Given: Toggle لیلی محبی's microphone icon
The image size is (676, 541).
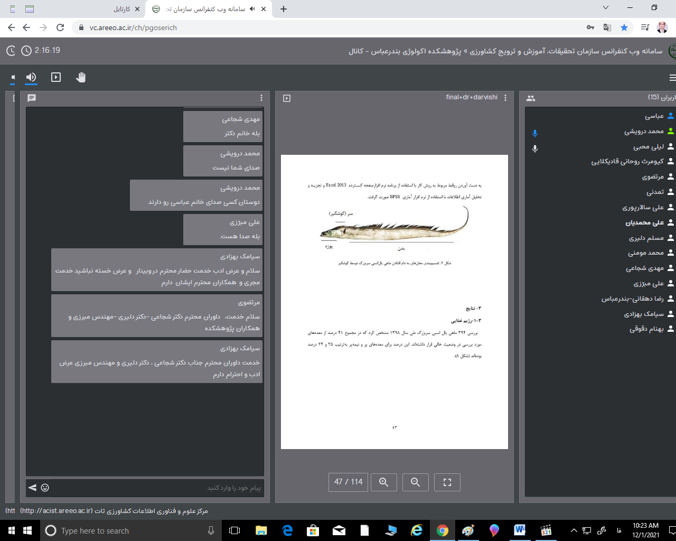Looking at the screenshot, I should click(x=535, y=148).
